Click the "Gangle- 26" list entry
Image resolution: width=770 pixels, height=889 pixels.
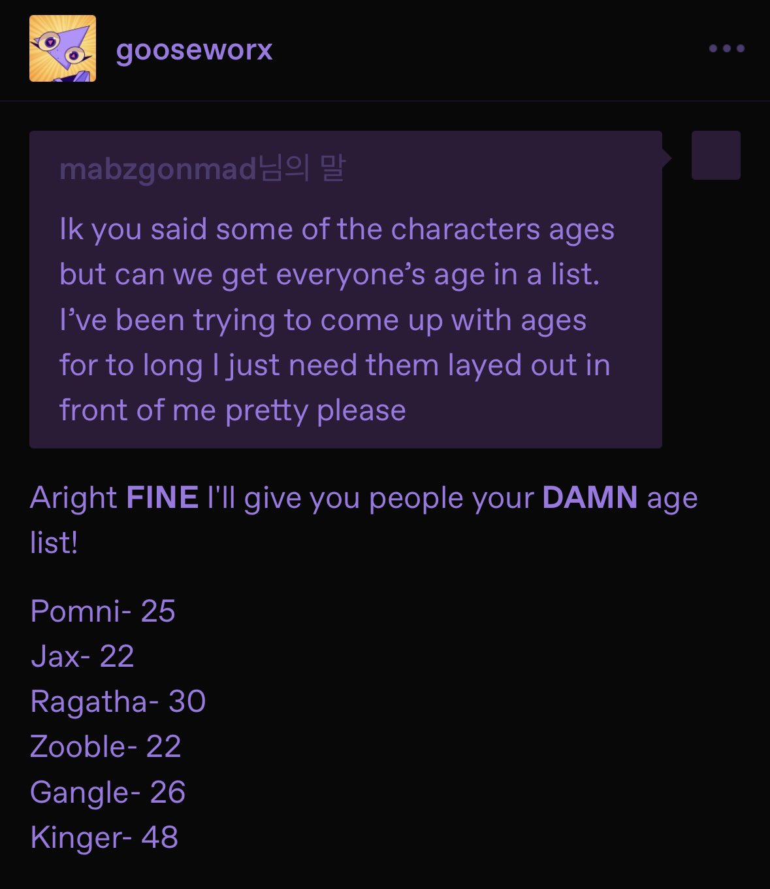coord(108,792)
